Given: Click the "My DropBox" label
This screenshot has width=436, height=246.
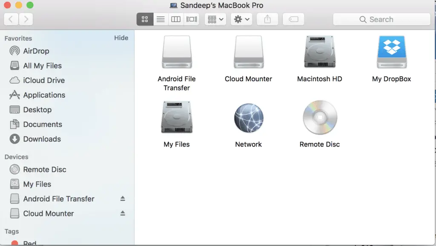Looking at the screenshot, I should click(x=392, y=79).
